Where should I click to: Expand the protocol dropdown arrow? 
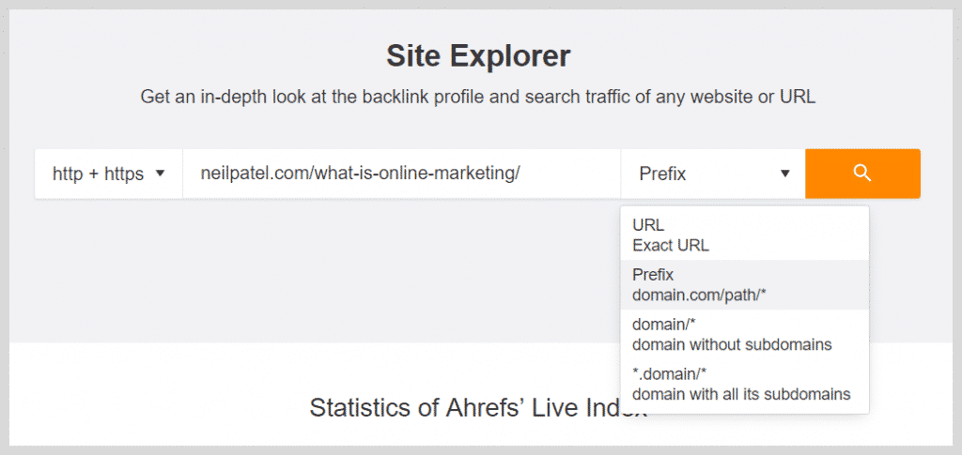(x=160, y=174)
